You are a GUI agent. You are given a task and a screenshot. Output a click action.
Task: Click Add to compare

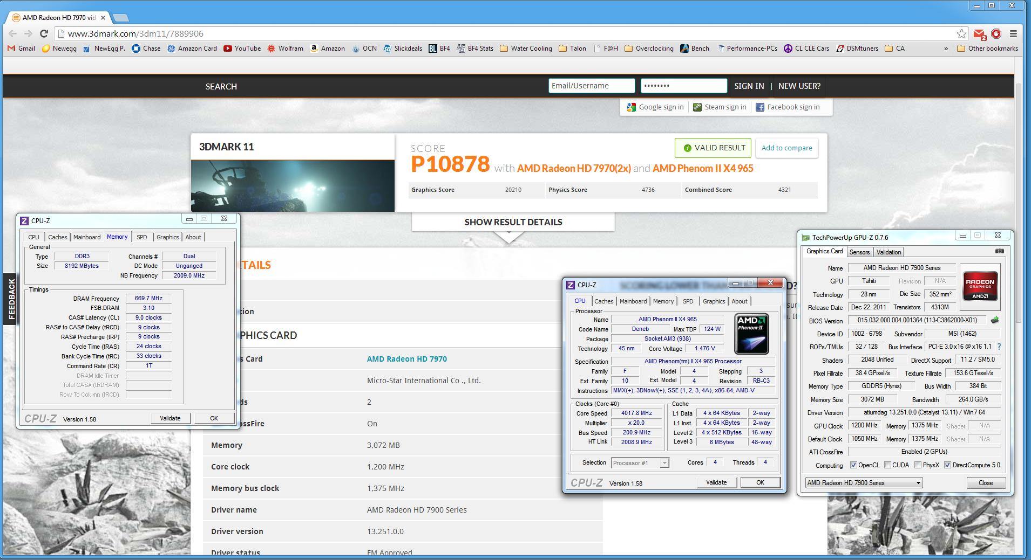tap(786, 148)
